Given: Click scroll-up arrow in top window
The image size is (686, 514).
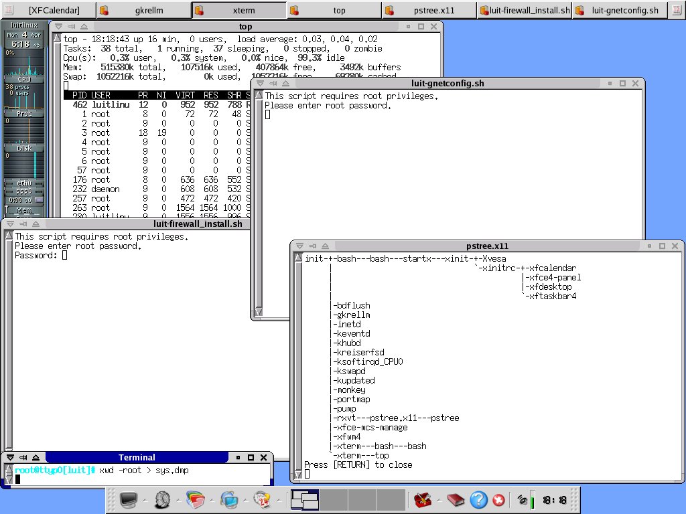Looking at the screenshot, I should (x=57, y=38).
